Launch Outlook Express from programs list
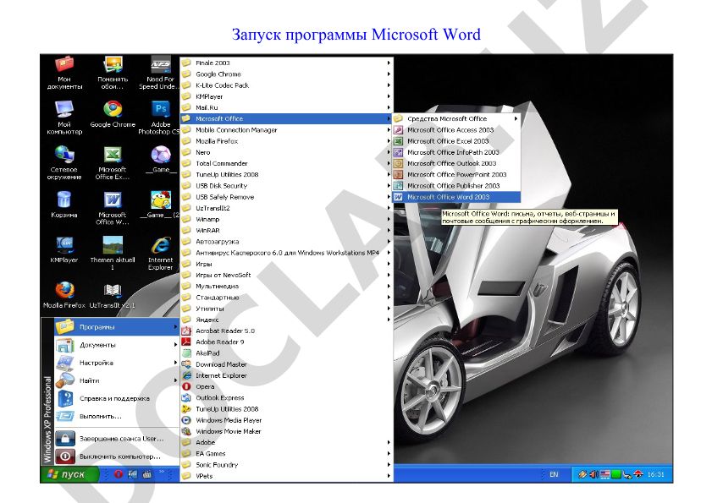712x503 pixels. [x=286, y=398]
